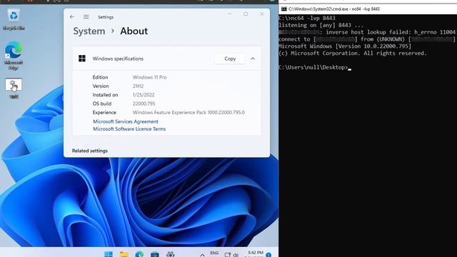The image size is (457, 257).
Task: Open the Settings hamburger navigation menu
Action: click(86, 17)
